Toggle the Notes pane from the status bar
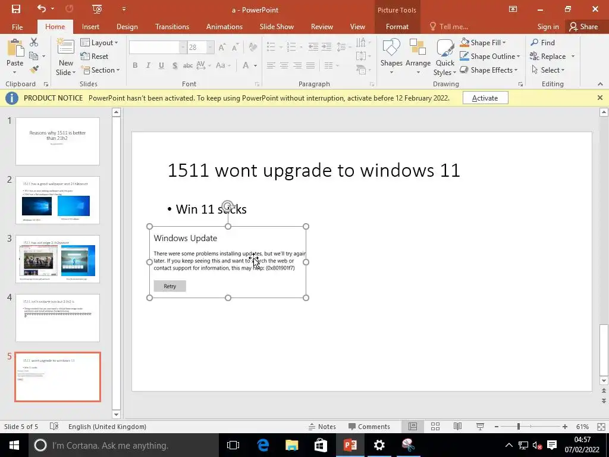 pos(322,426)
